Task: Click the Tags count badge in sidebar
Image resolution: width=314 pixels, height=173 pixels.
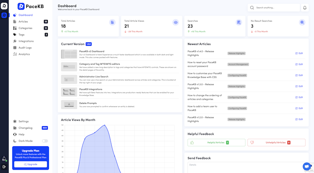Action: 46,35
